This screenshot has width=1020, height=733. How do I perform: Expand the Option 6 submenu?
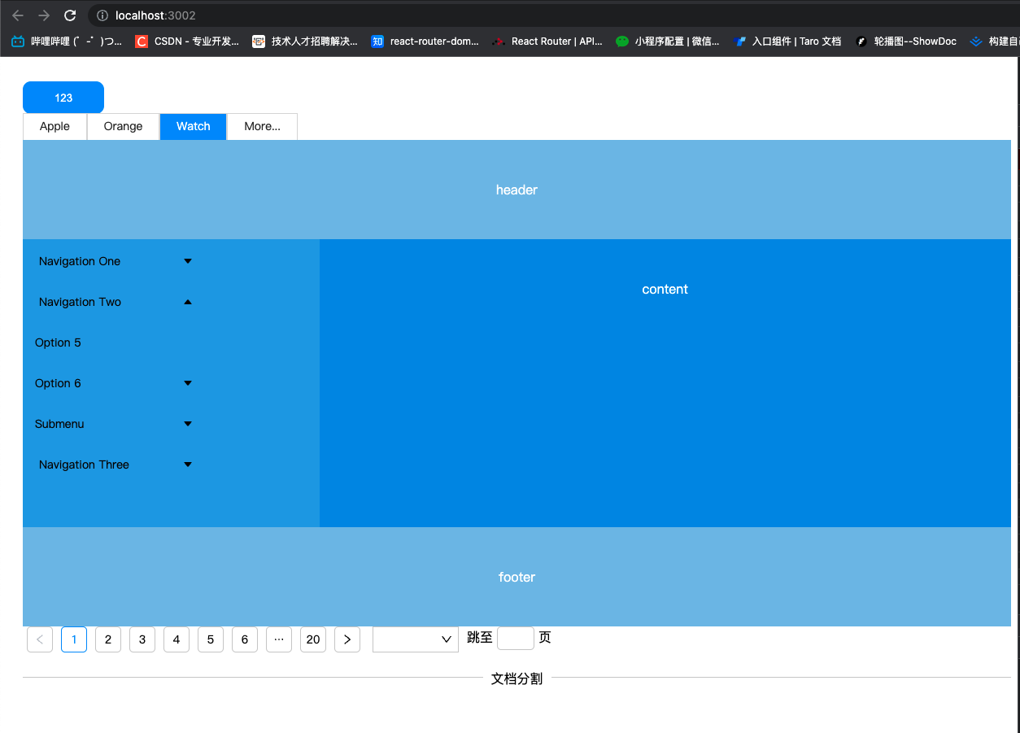(114, 383)
